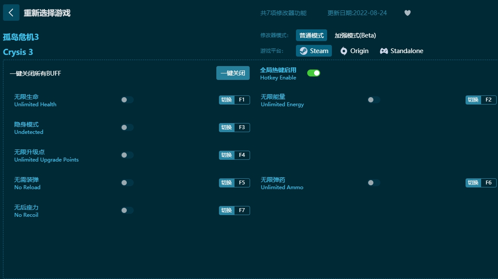The height and width of the screenshot is (279, 498).
Task: Click the 重新选择游戏 title text
Action: [x=47, y=13]
